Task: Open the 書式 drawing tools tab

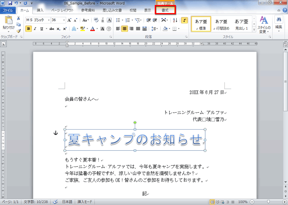Action: pyautogui.click(x=165, y=10)
